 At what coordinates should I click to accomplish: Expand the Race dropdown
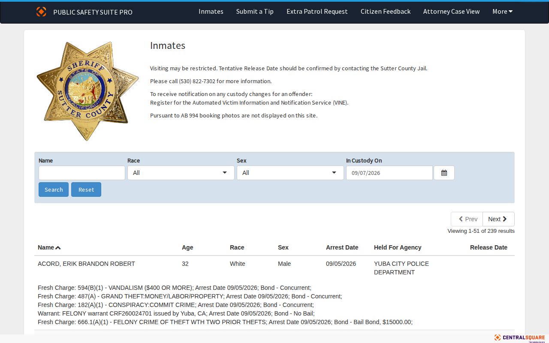[x=181, y=173]
